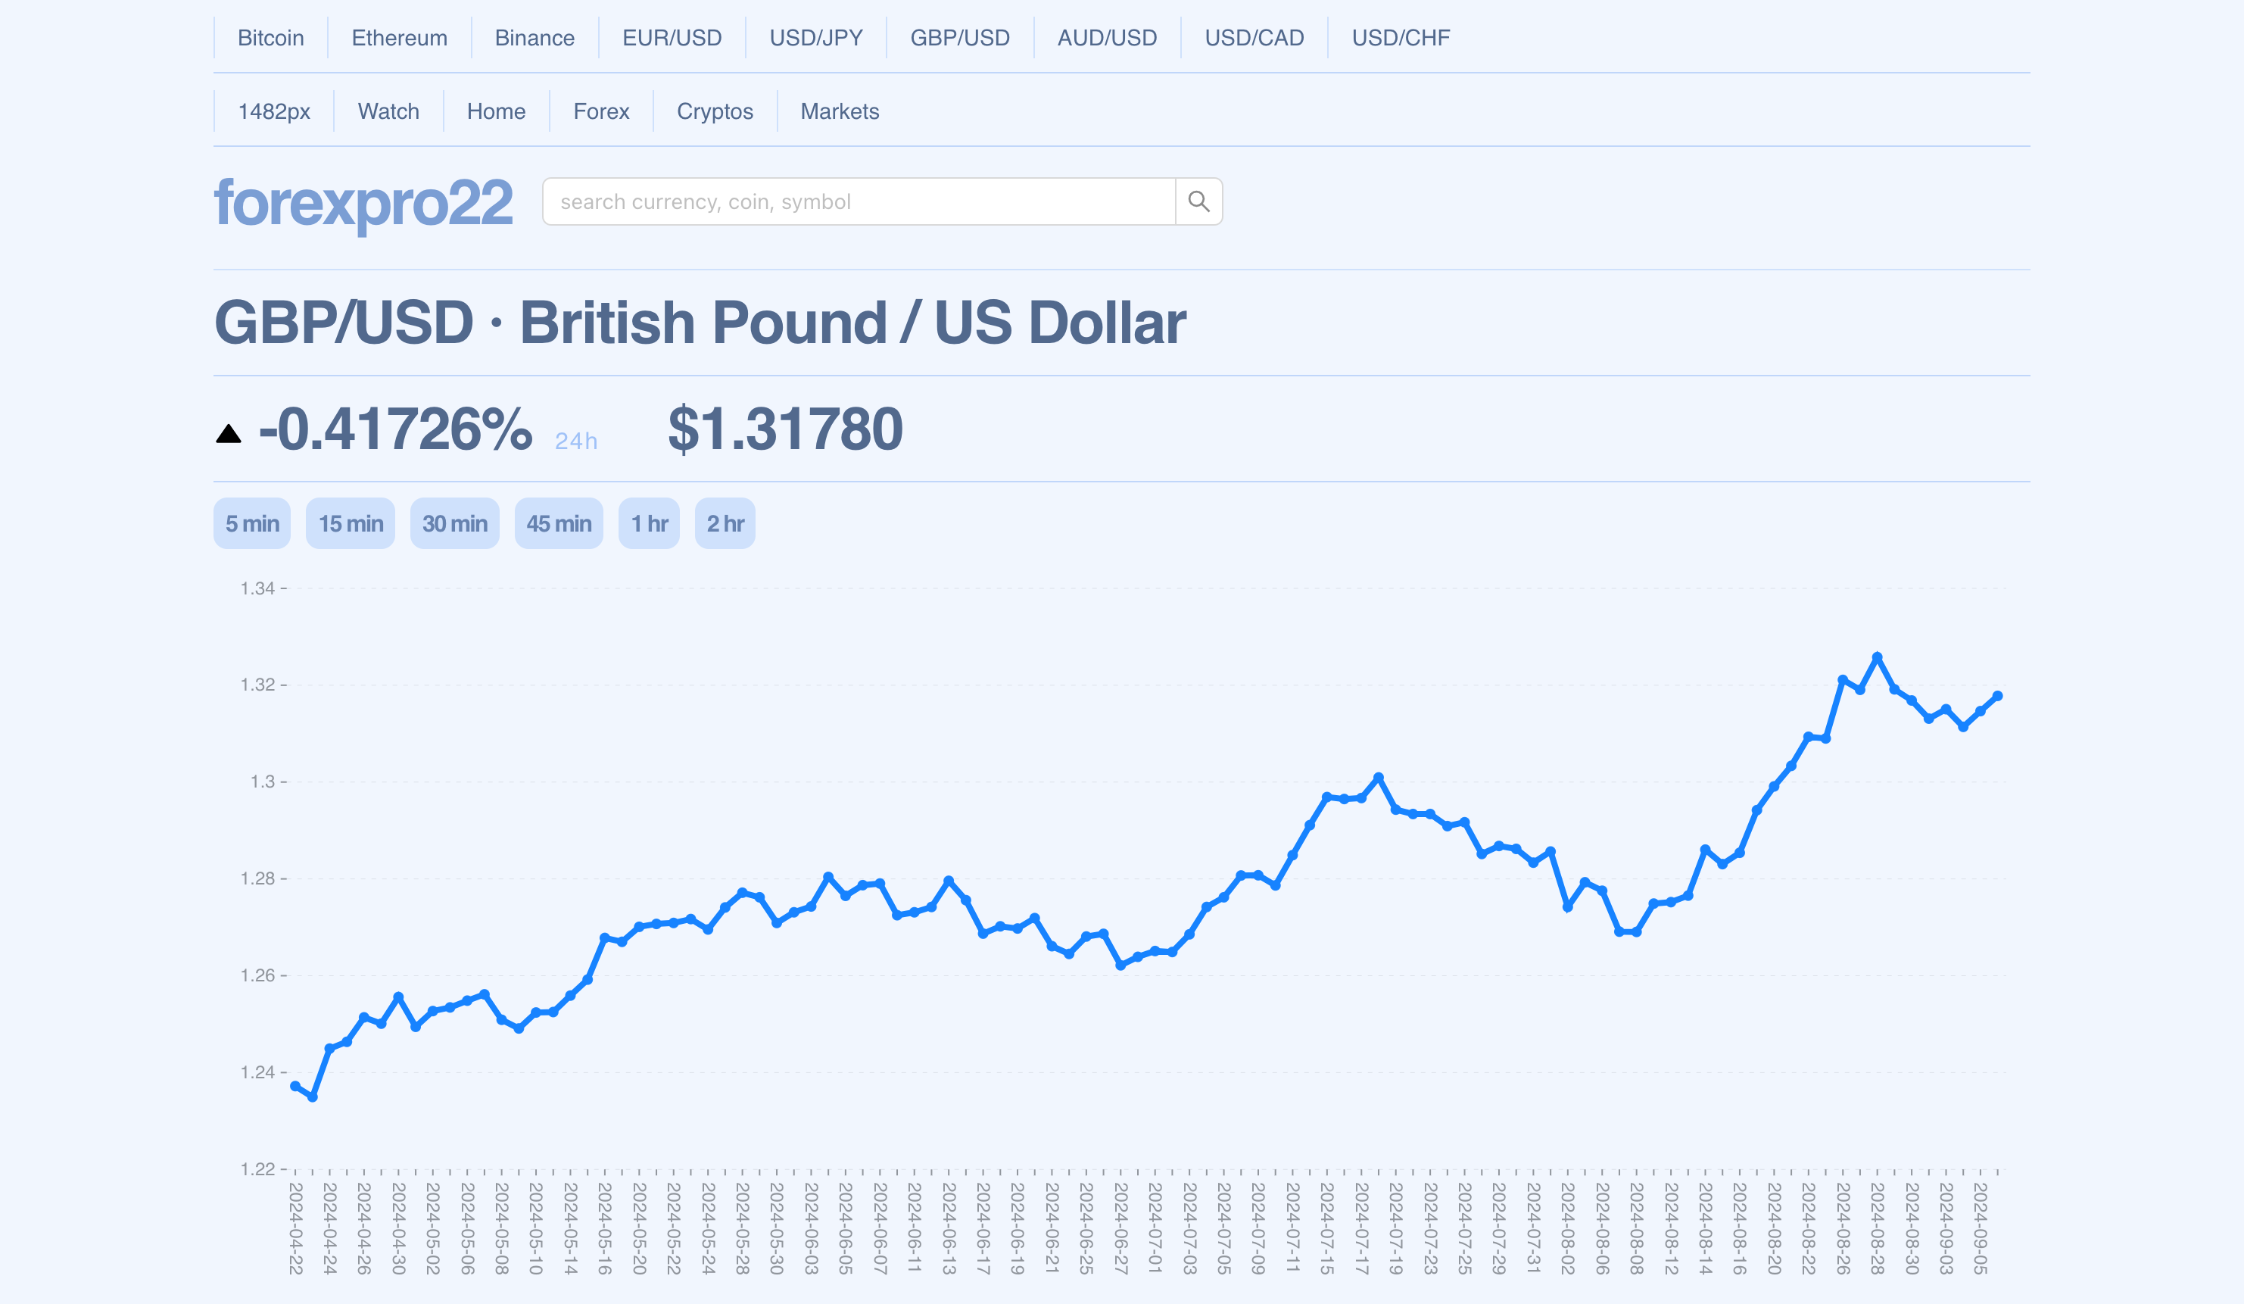
Task: Open the USD/CHF pair link
Action: click(1401, 37)
